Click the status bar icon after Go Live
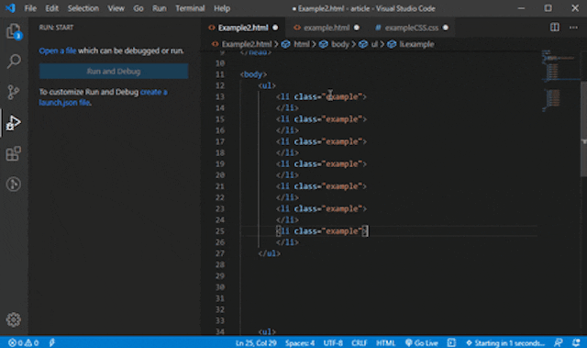 click(x=451, y=342)
